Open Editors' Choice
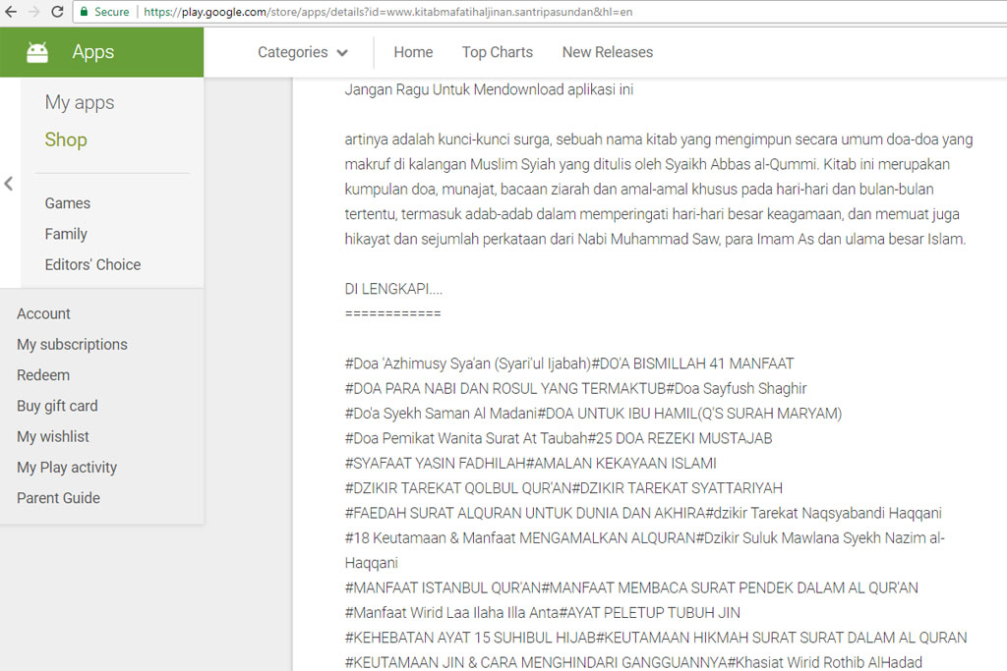The width and height of the screenshot is (1007, 671). 92,264
